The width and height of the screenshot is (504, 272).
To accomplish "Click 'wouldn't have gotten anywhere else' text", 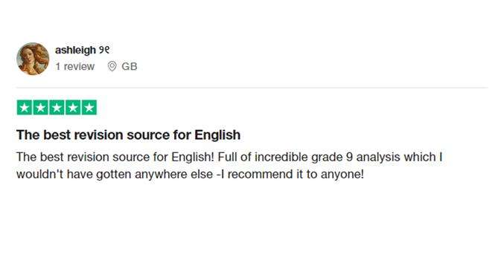I will coord(115,175).
